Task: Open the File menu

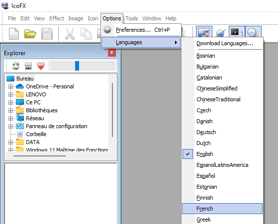Action: coord(12,18)
